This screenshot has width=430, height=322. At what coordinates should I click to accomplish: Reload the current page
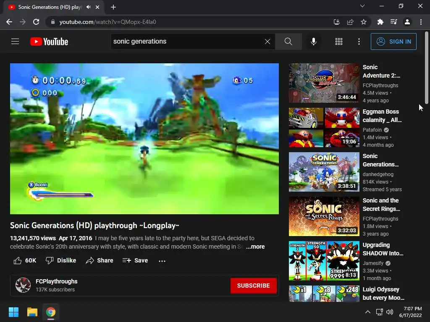[x=36, y=22]
